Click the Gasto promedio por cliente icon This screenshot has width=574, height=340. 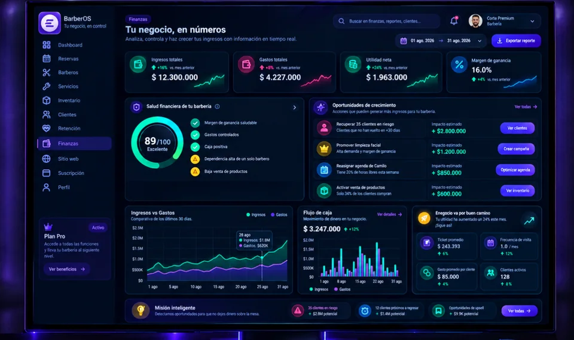point(427,273)
